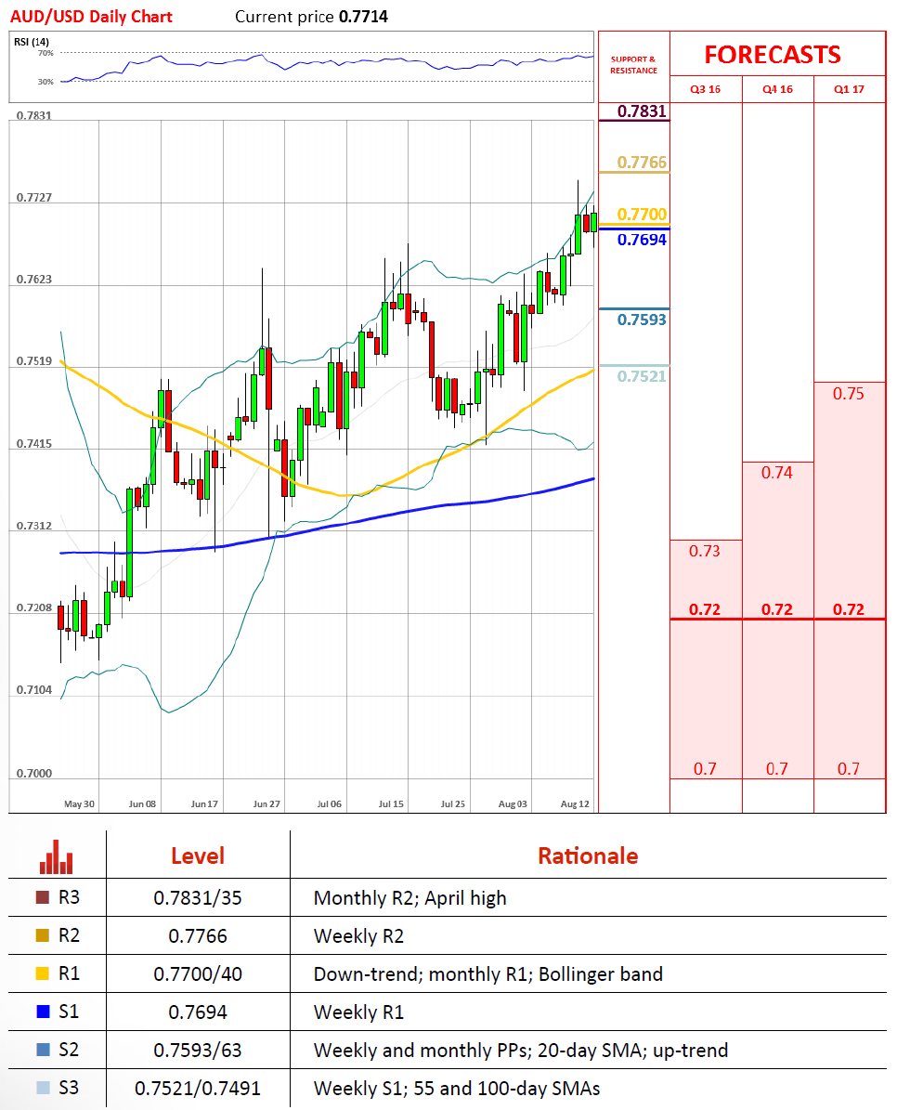Image resolution: width=897 pixels, height=1110 pixels.
Task: Click the light-blue S3 color square
Action: point(42,1089)
